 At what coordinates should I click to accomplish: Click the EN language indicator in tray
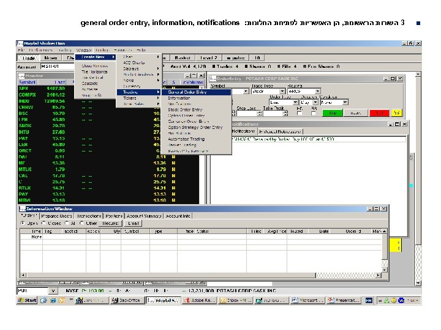369,301
